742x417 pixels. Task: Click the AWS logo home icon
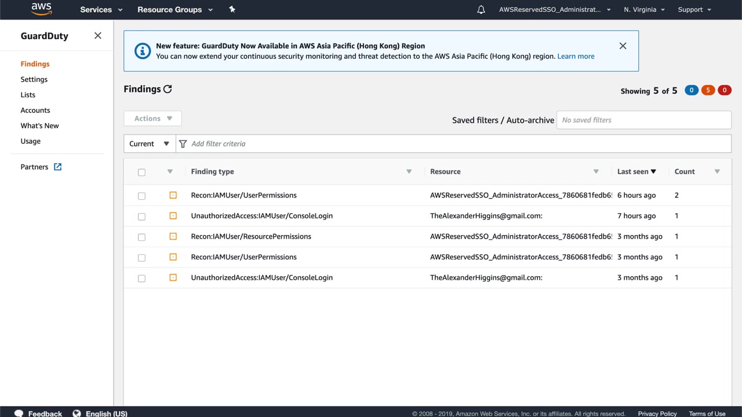(42, 9)
